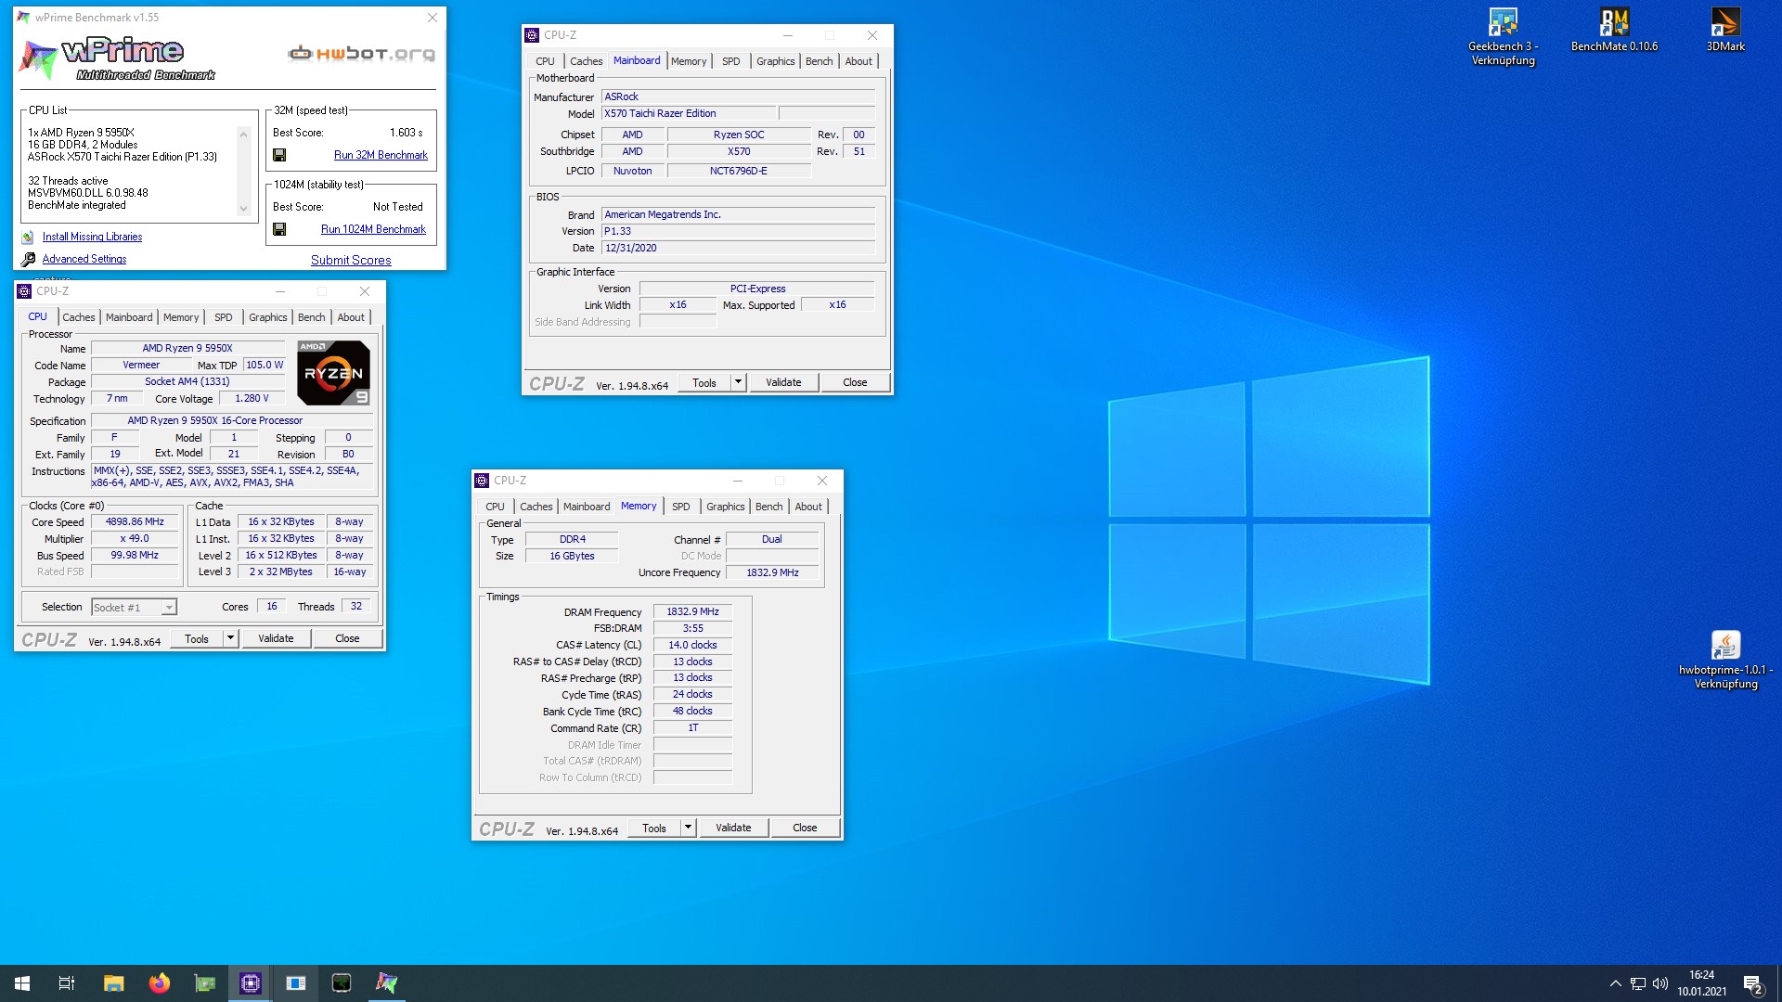Open the 3DMark desktop icon

[1725, 31]
